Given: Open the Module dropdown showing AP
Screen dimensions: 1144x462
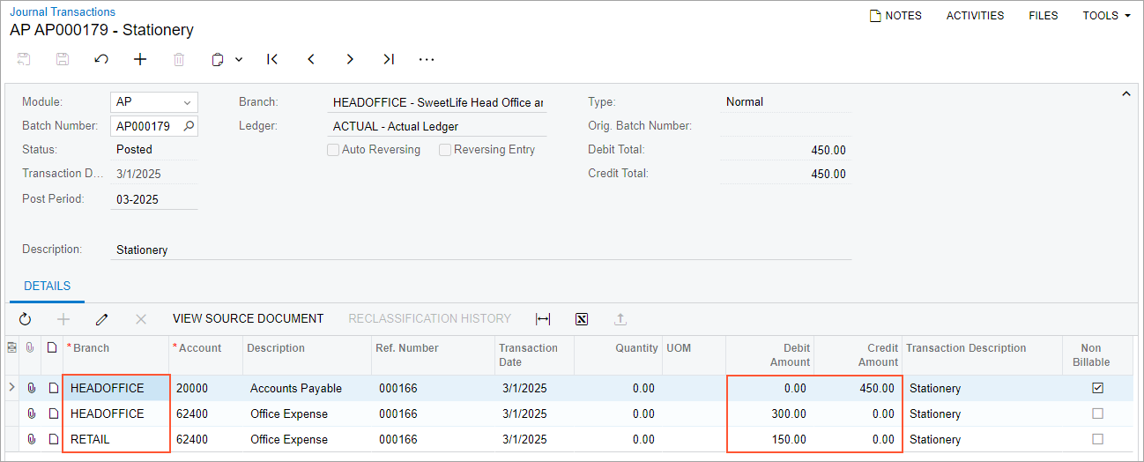Looking at the screenshot, I should tap(187, 102).
